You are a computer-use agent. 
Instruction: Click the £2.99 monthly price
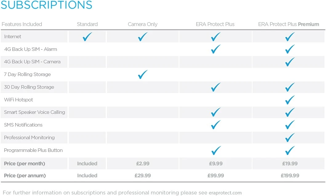143,164
